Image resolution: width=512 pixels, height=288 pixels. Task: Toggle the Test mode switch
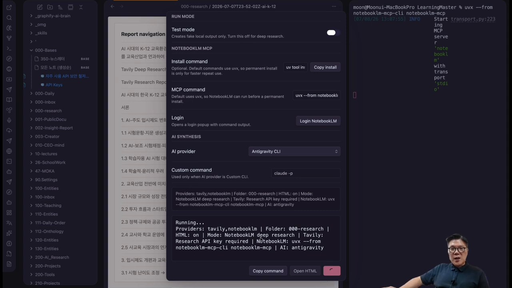point(333,33)
